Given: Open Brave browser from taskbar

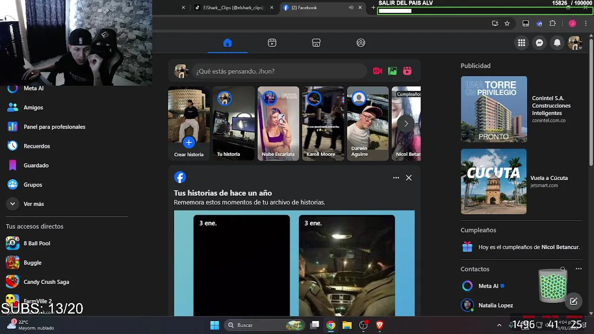Looking at the screenshot, I should tap(380, 325).
